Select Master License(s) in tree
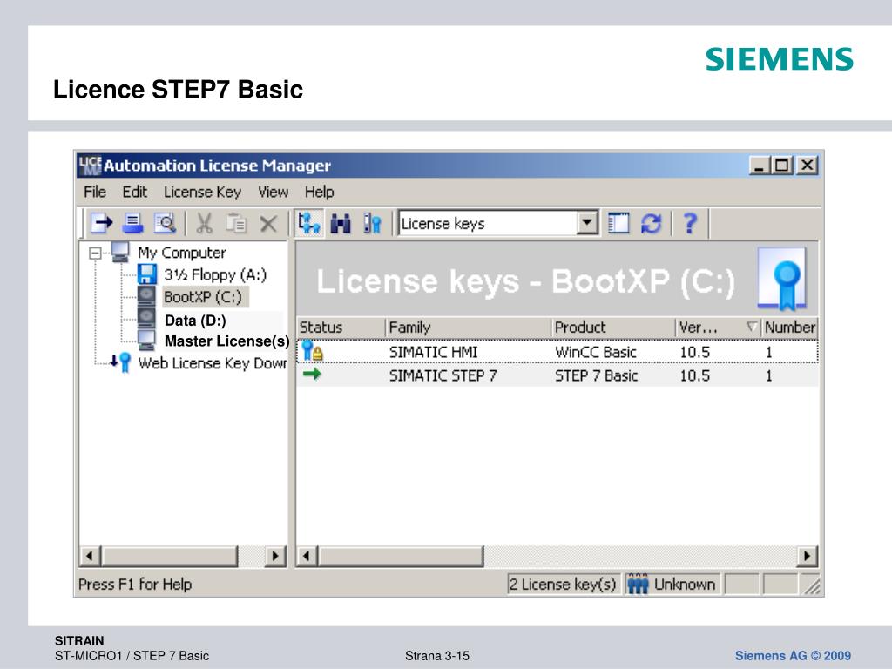This screenshot has height=669, width=892. (x=227, y=341)
